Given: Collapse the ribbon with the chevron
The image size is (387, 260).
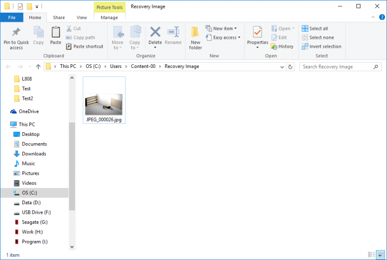Looking at the screenshot, I should point(373,17).
